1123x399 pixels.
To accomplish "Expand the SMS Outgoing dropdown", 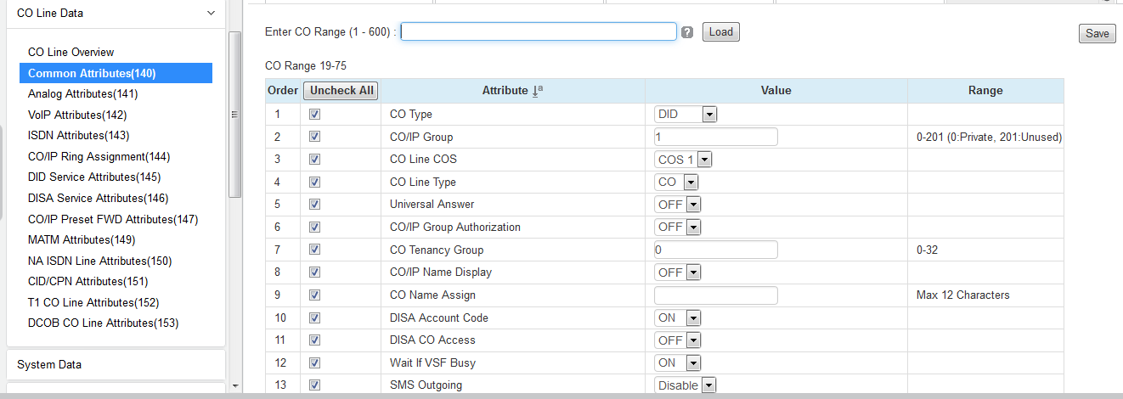I will (686, 385).
